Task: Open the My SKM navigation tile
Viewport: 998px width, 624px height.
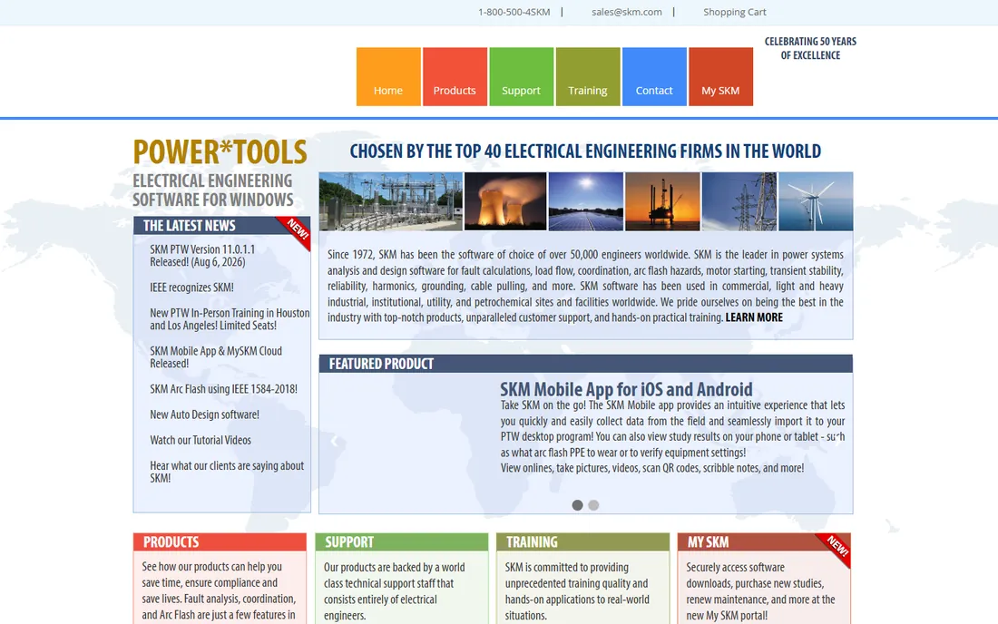Action: 720,76
